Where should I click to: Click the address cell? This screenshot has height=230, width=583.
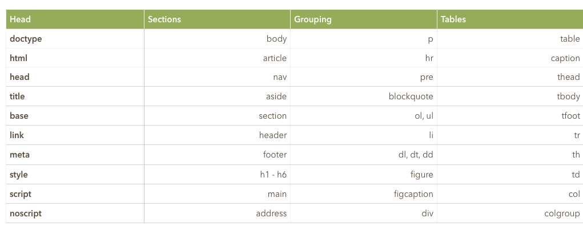[x=217, y=213]
